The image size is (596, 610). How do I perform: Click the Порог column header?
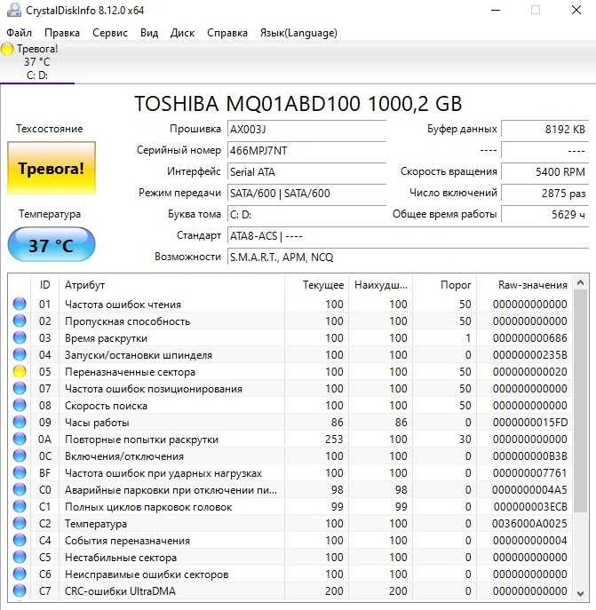(445, 285)
